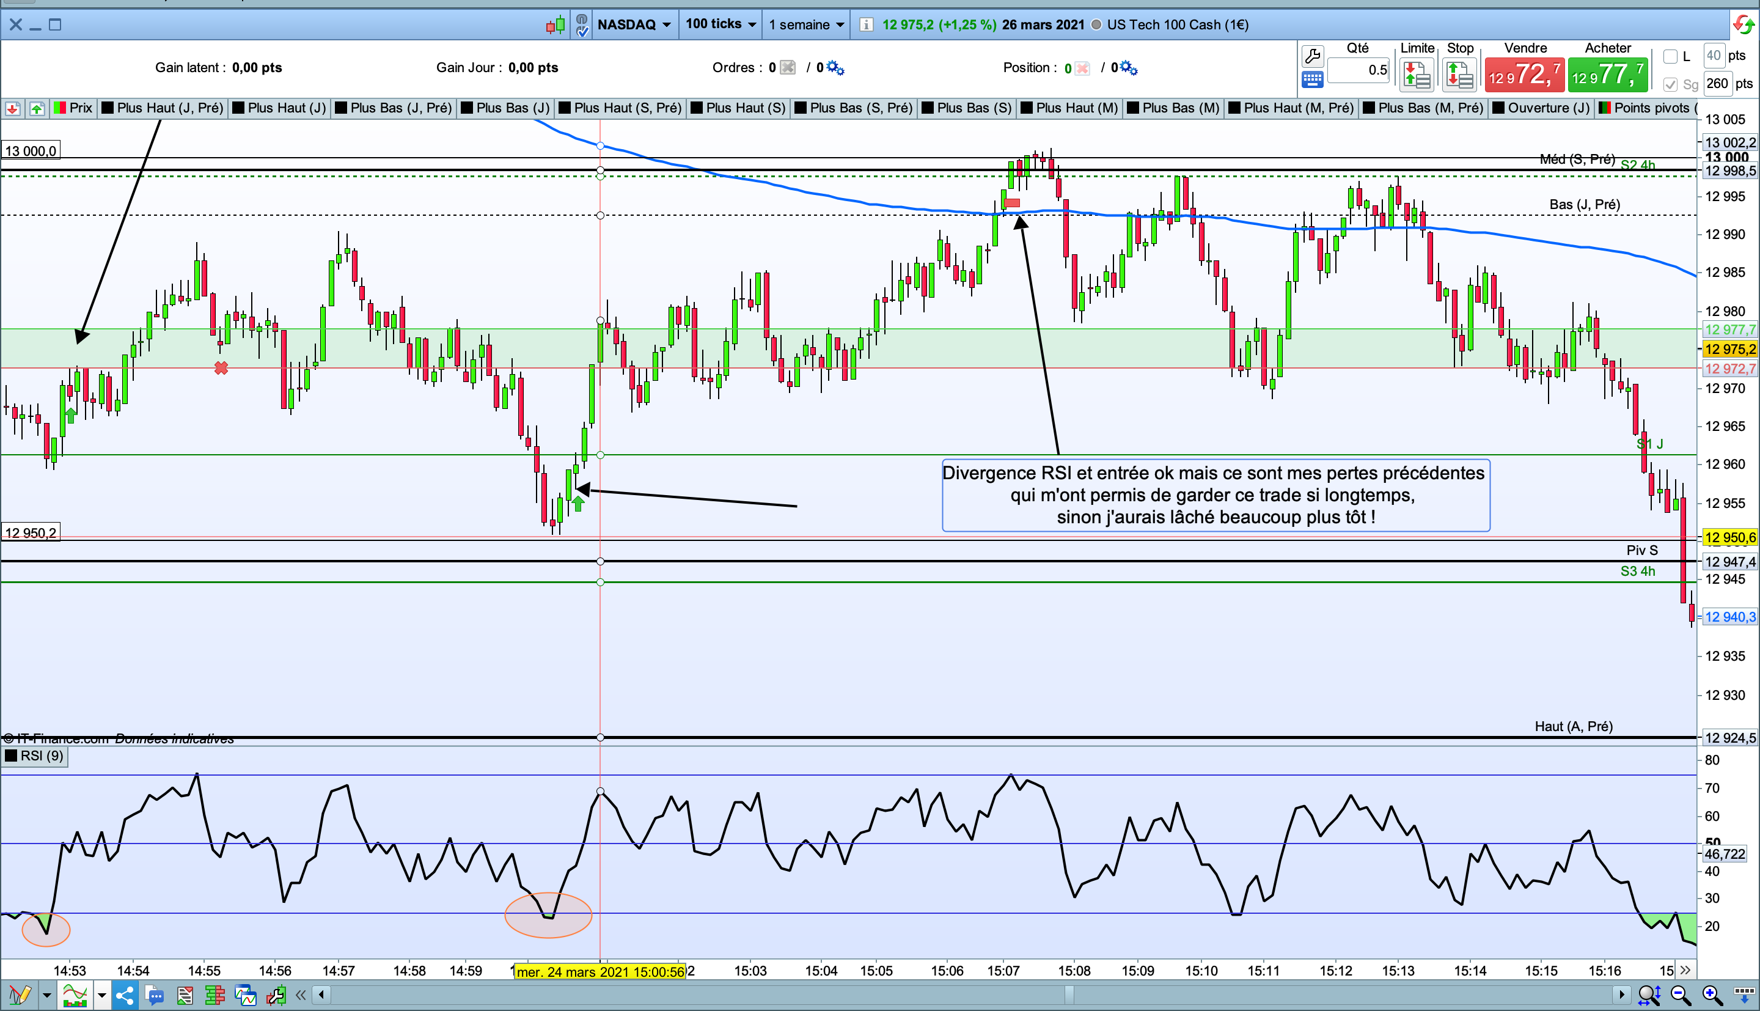The width and height of the screenshot is (1760, 1011).
Task: Click the Qté quantity input field
Action: coord(1358,70)
